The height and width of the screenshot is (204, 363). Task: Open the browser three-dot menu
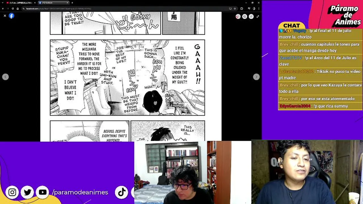pyautogui.click(x=259, y=8)
